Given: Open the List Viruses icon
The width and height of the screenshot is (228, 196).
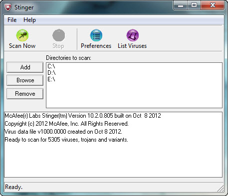Looking at the screenshot, I should (x=133, y=35).
